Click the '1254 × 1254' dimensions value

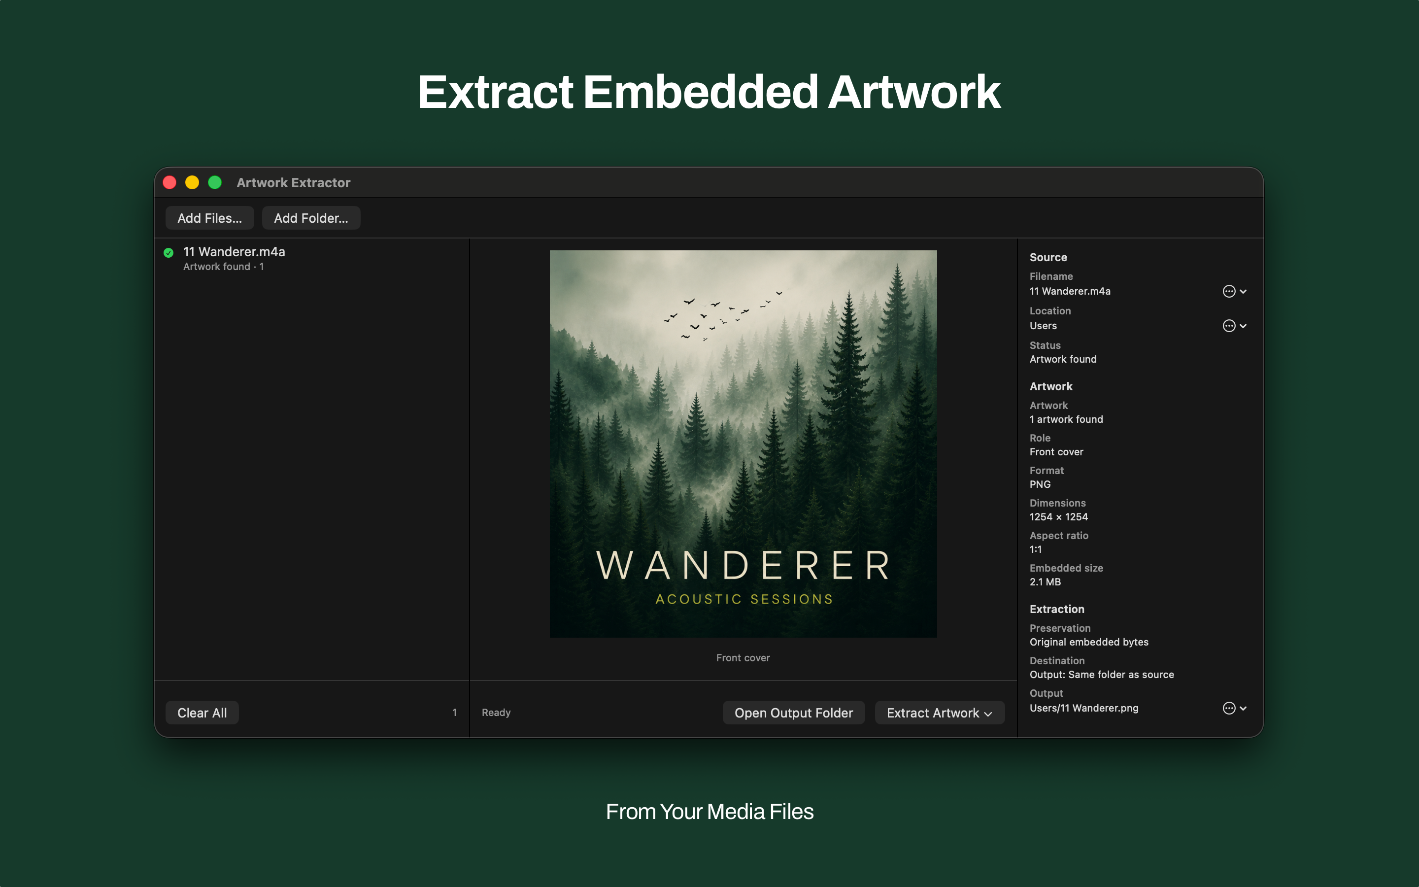coord(1058,517)
